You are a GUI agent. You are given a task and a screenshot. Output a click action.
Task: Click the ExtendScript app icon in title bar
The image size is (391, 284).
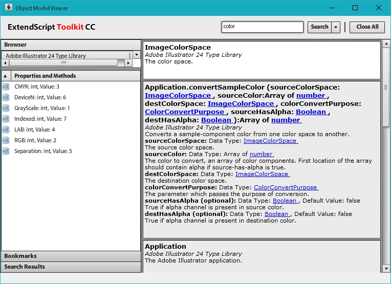point(9,8)
